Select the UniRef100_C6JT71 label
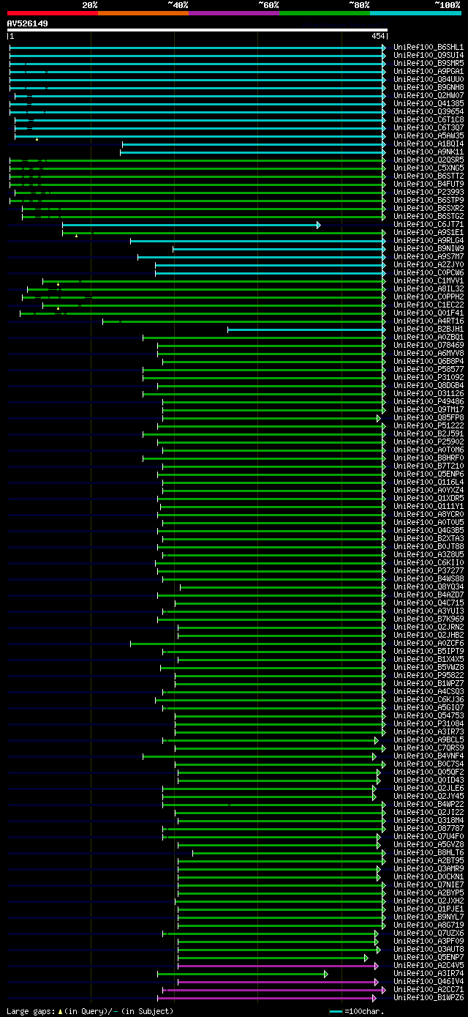 429,224
